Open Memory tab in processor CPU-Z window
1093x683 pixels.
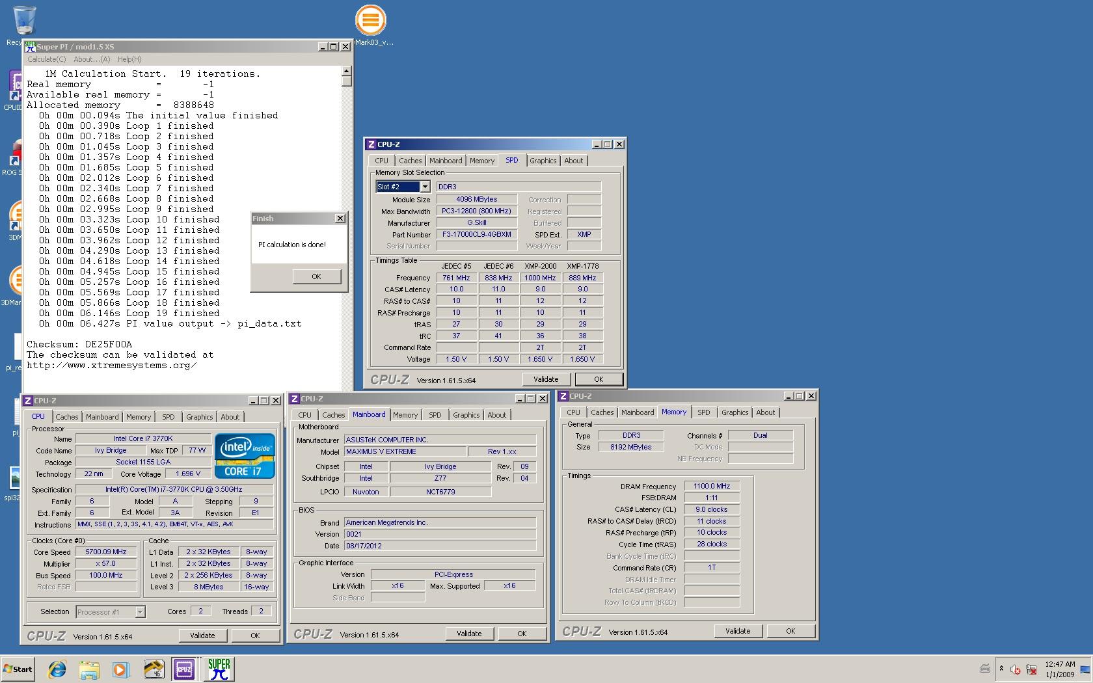pyautogui.click(x=139, y=417)
